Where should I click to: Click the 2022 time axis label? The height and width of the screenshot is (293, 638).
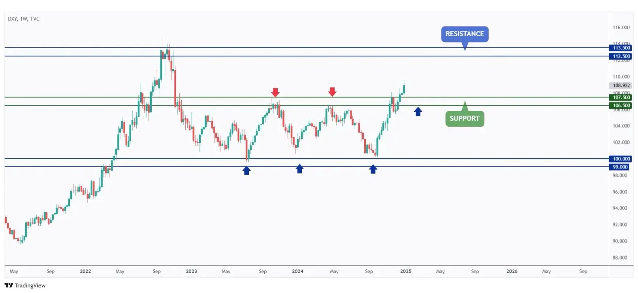(85, 271)
